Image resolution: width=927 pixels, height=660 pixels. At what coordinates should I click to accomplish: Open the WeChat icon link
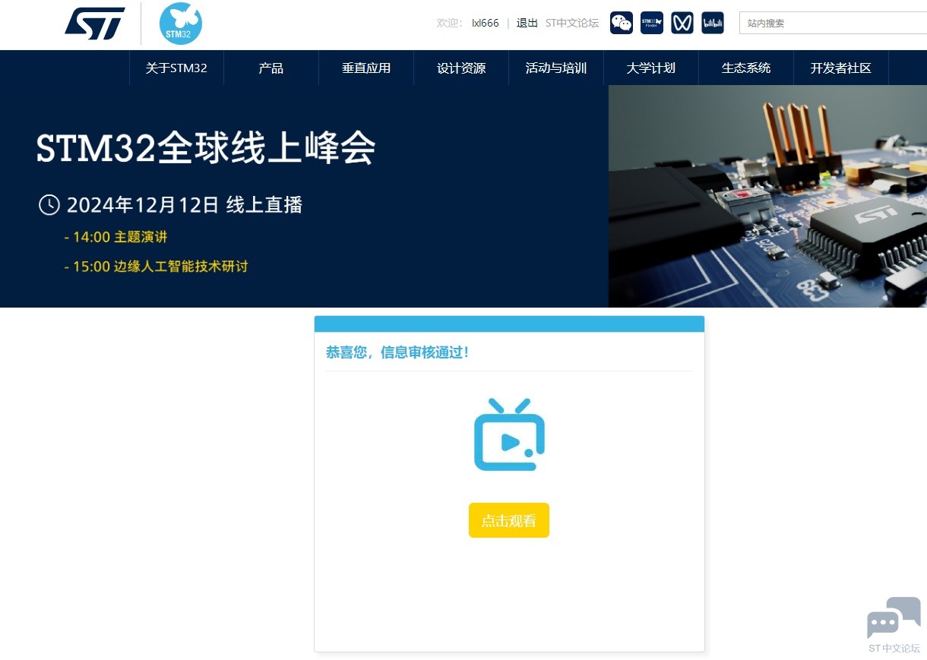[622, 23]
